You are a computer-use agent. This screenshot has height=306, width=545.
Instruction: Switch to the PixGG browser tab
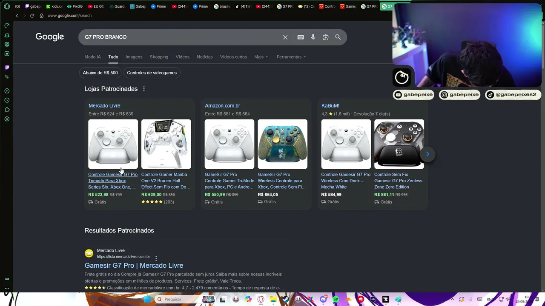tap(75, 6)
